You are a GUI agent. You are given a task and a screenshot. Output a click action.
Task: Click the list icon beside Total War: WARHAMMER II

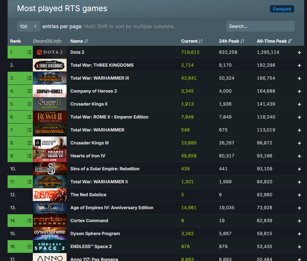[29, 182]
